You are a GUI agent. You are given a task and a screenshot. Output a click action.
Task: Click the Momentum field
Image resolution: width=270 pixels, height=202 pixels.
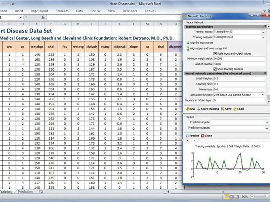239,90
